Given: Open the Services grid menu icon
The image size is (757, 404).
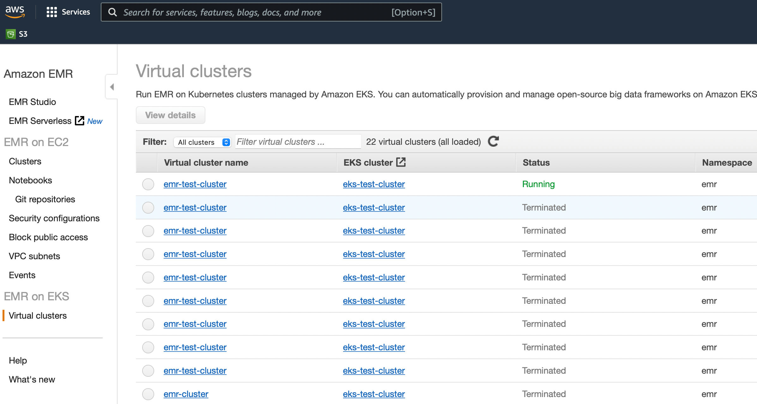Looking at the screenshot, I should 51,12.
